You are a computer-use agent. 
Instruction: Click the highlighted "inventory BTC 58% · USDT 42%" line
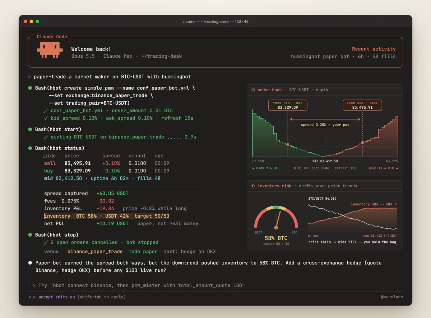pos(107,216)
